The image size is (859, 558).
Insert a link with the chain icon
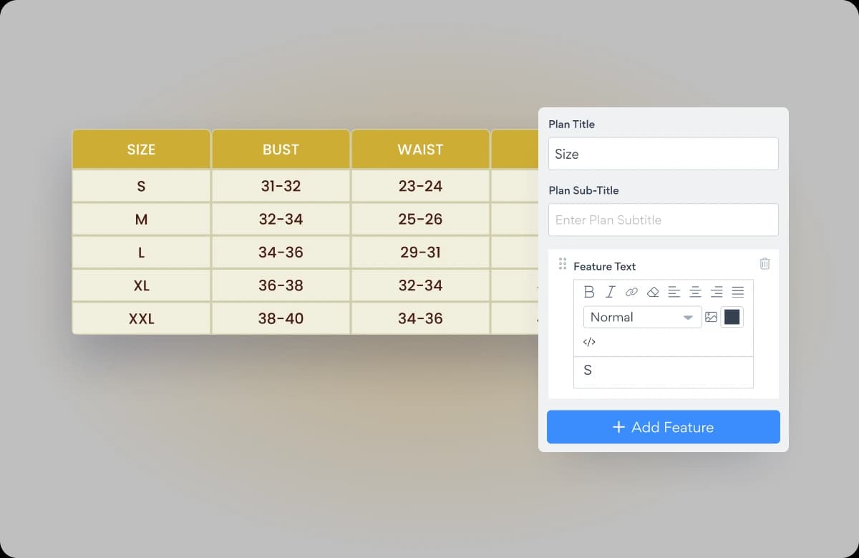631,292
